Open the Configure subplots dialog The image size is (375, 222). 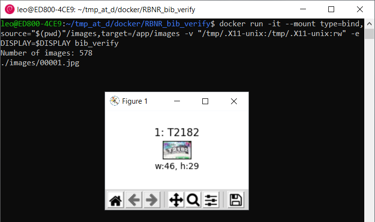(211, 200)
